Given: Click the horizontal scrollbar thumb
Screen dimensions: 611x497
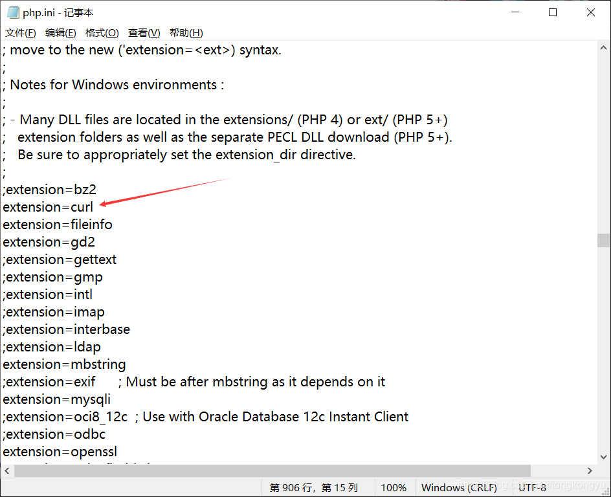Looking at the screenshot, I should [272, 471].
